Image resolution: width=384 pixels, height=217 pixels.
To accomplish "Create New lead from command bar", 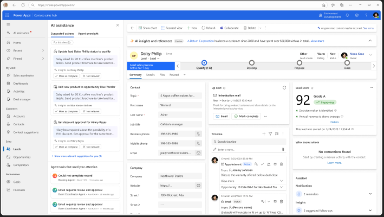I will (x=192, y=28).
